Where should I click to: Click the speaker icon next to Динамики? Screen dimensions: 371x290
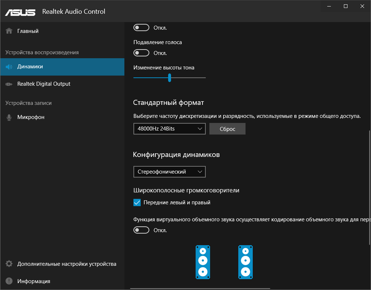click(9, 67)
